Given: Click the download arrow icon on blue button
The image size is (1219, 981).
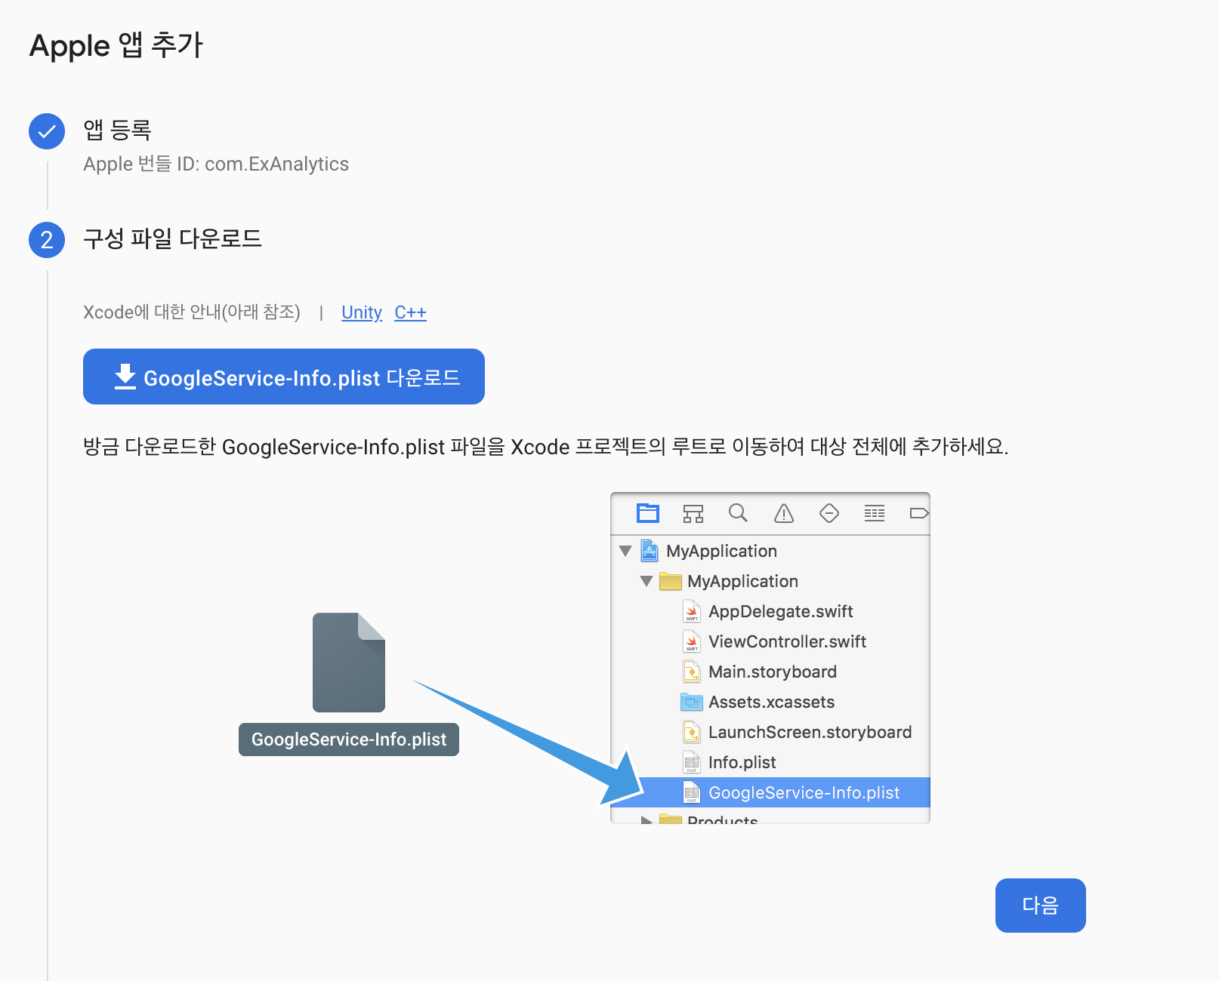Looking at the screenshot, I should (125, 377).
